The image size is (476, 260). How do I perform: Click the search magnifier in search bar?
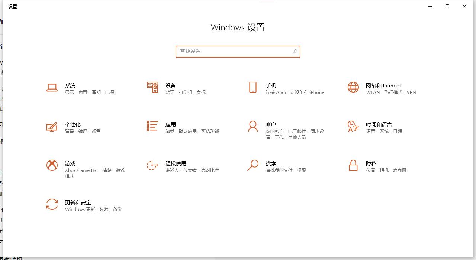[x=295, y=51]
